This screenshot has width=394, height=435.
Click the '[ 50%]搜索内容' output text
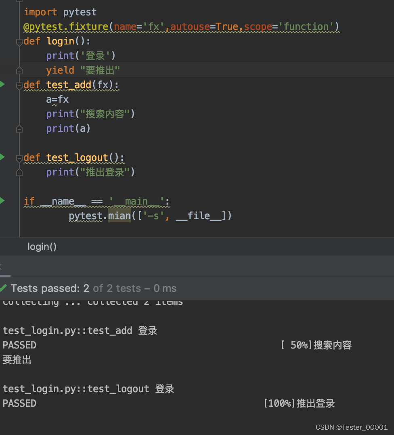click(x=316, y=345)
